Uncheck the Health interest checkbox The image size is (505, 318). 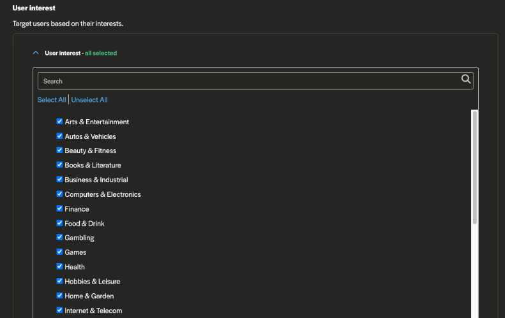[59, 267]
